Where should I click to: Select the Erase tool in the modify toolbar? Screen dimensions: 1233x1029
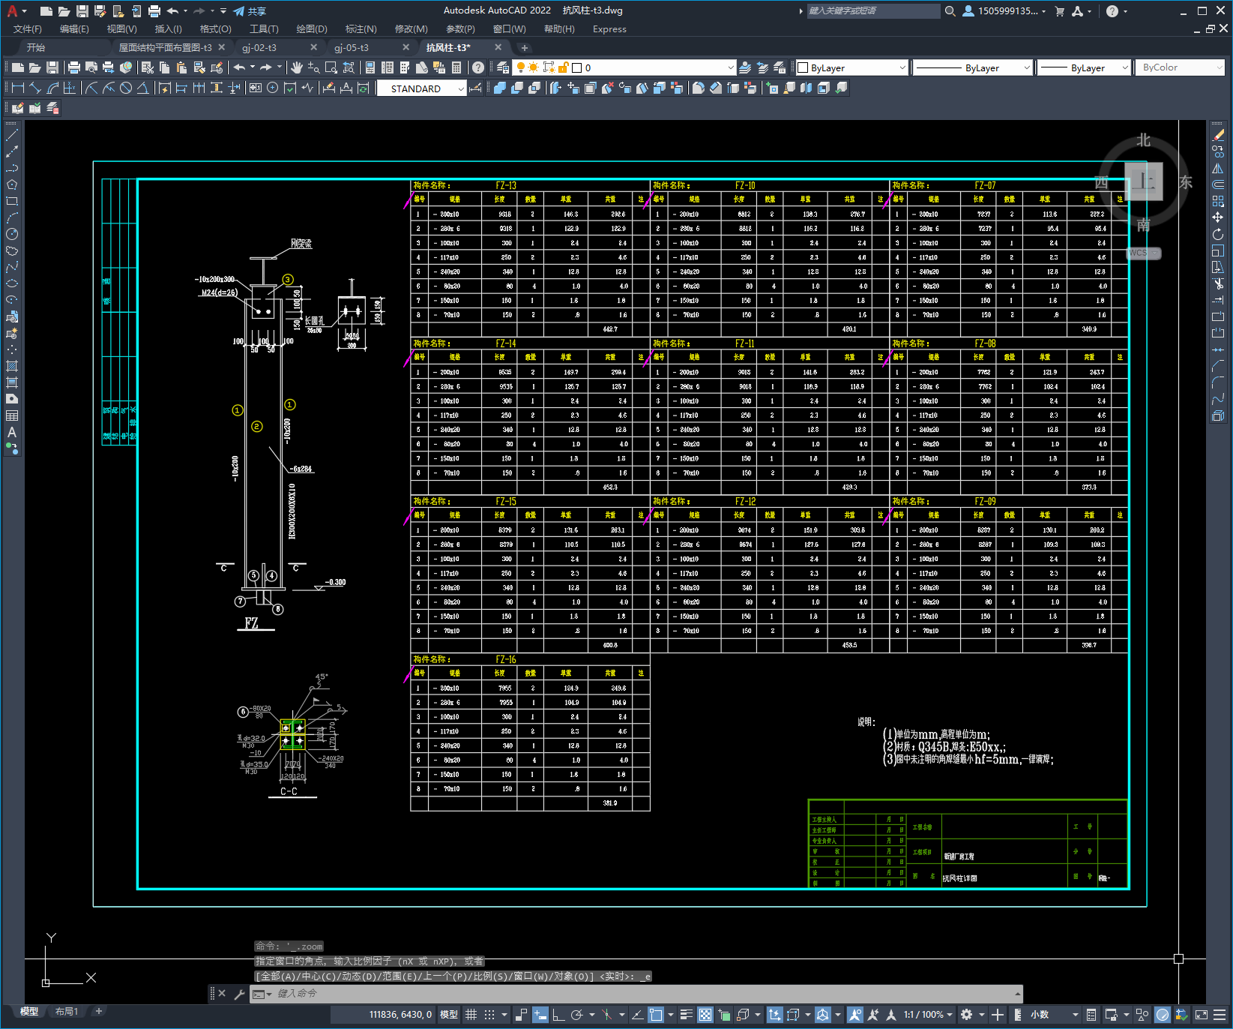click(x=1218, y=135)
